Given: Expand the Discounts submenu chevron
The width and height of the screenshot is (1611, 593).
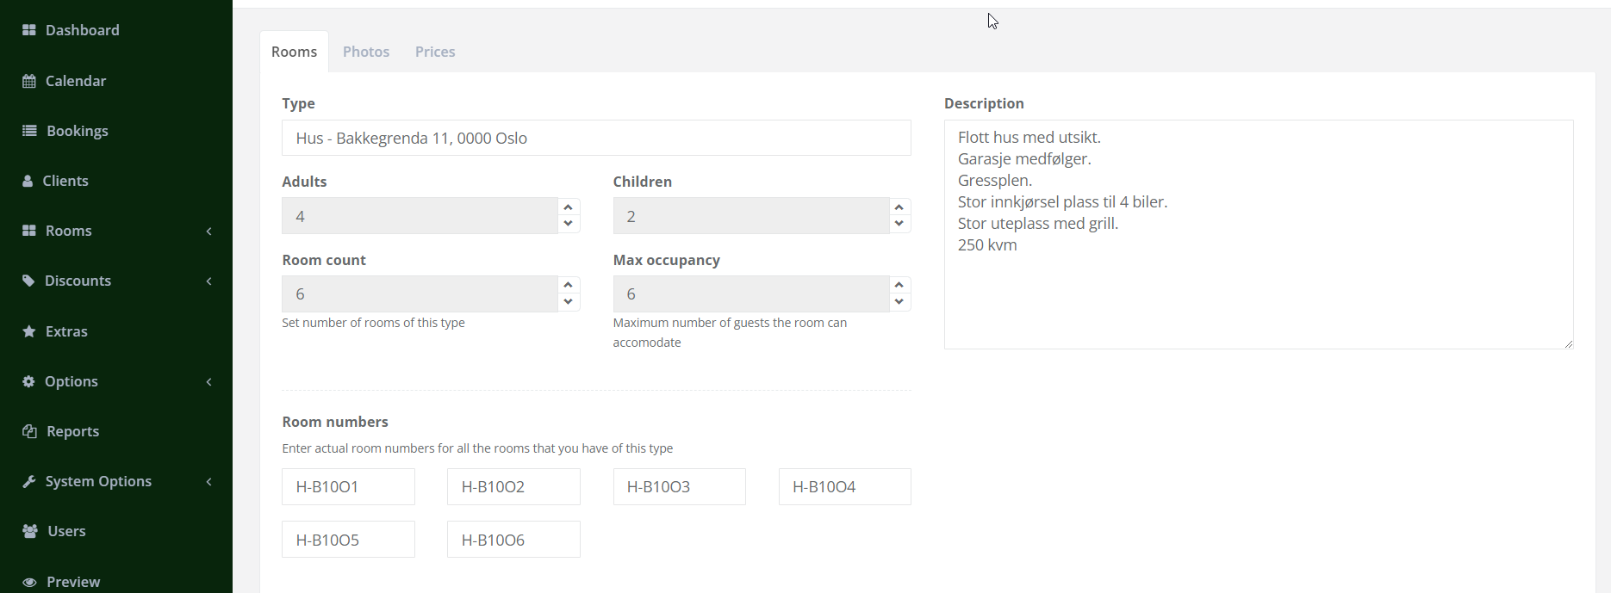Looking at the screenshot, I should [x=208, y=281].
